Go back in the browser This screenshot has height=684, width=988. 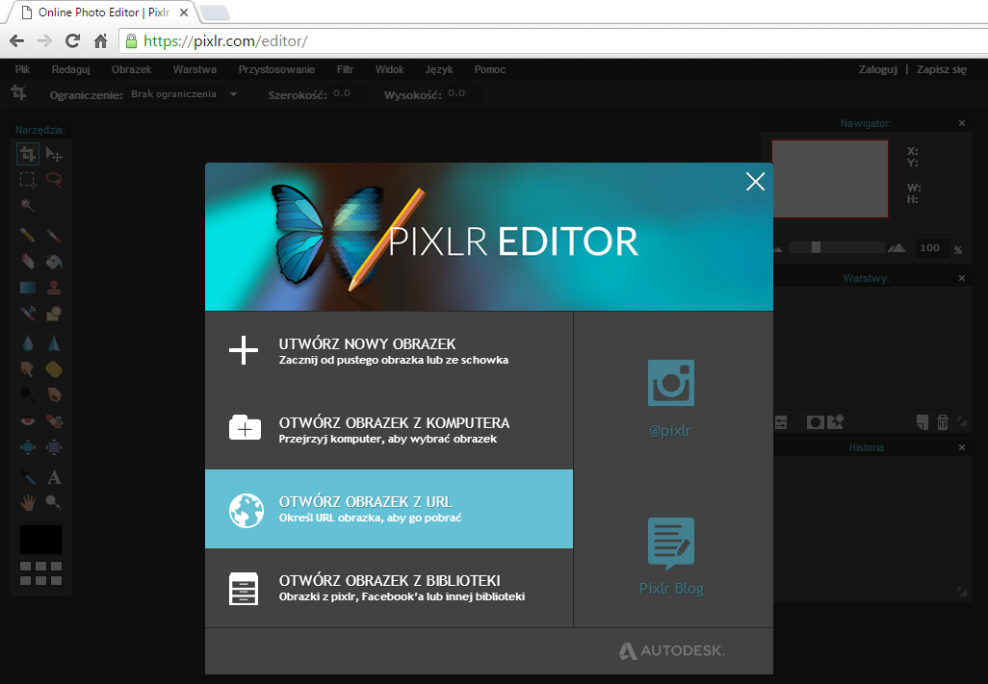coord(17,41)
